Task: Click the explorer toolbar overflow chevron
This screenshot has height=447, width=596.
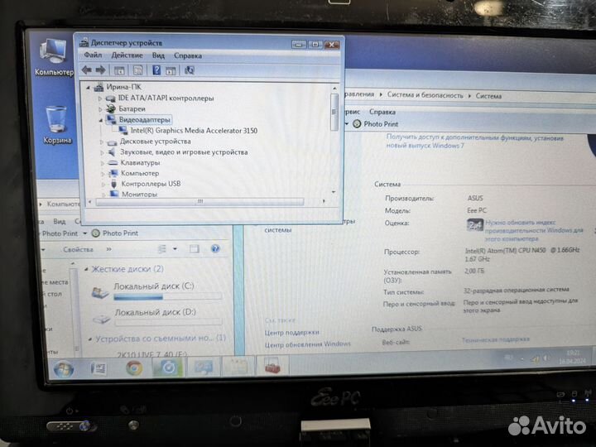Action: coord(108,249)
